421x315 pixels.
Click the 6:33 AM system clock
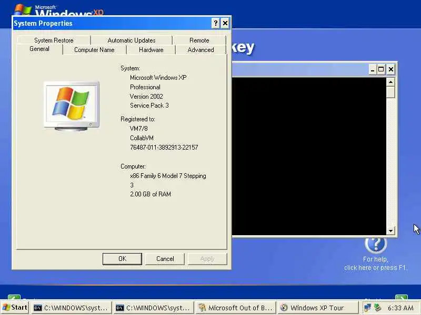400,308
